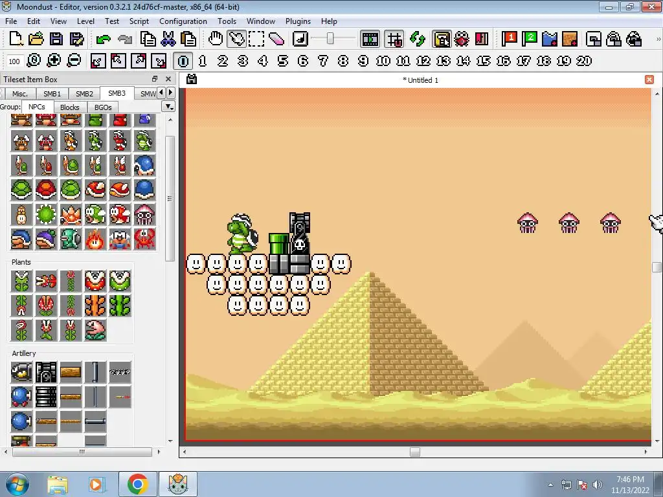The height and width of the screenshot is (497, 663).
Task: Zoom out with the minus magnifier
Action: pyautogui.click(x=74, y=61)
